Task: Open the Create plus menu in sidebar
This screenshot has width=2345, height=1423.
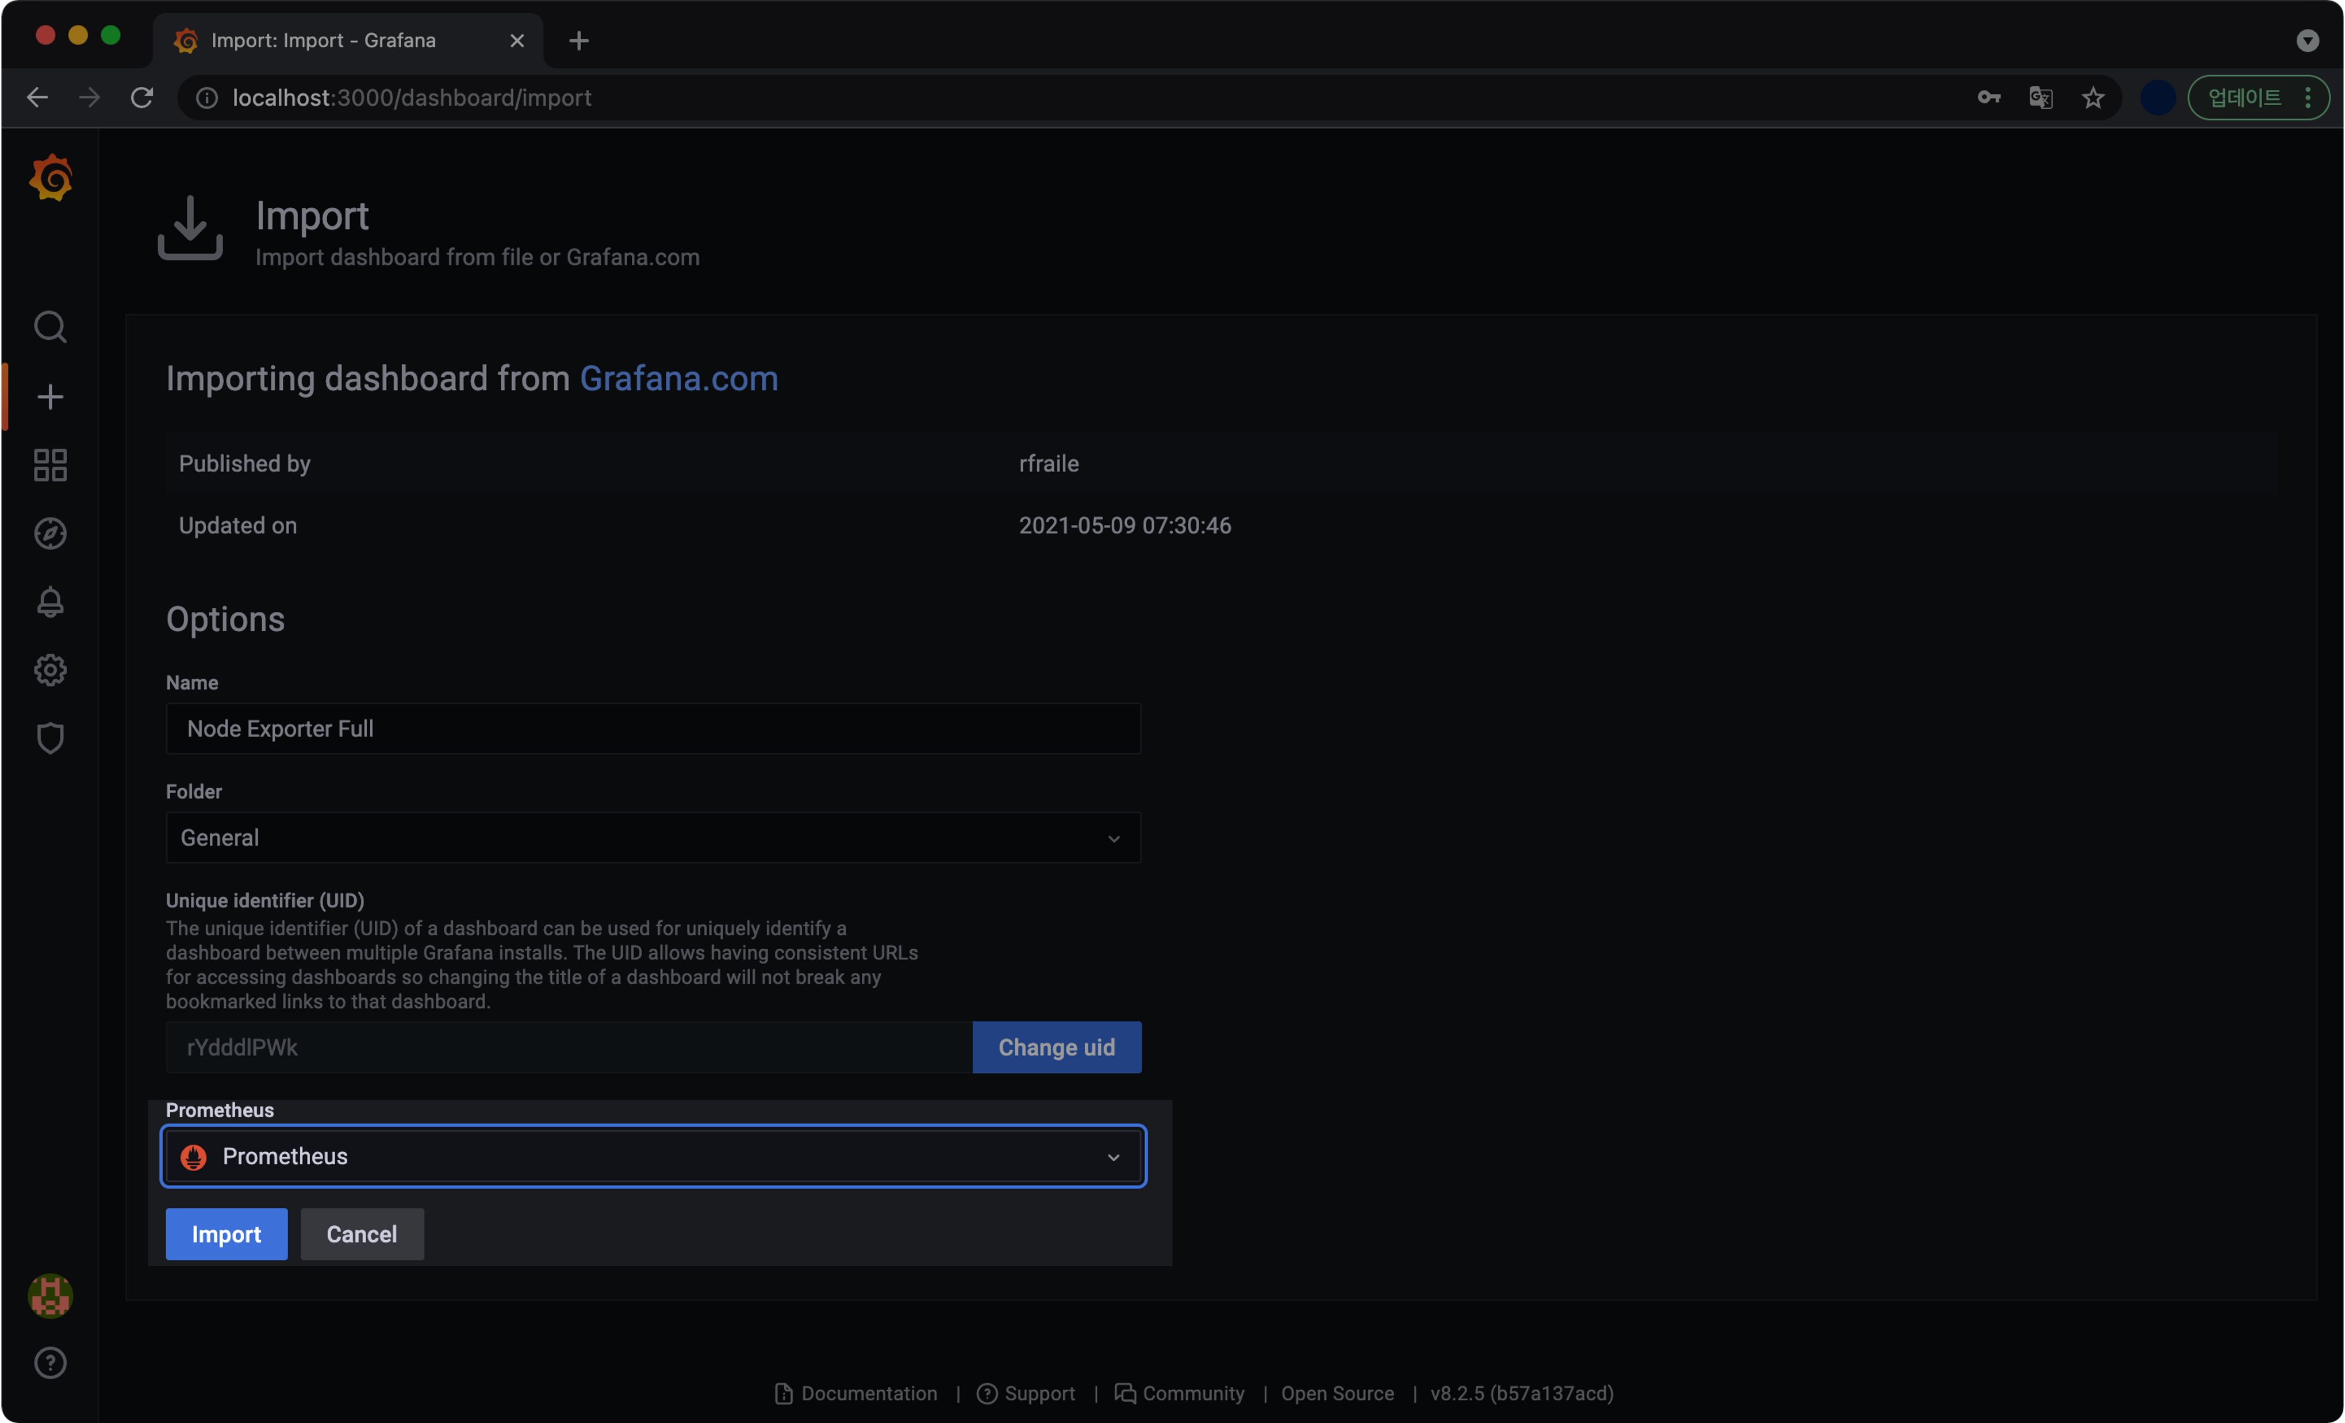Action: click(51, 396)
